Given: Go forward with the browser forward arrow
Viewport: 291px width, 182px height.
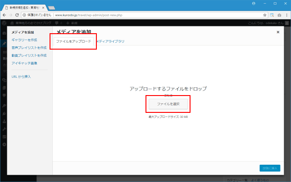Looking at the screenshot, I should coord(10,15).
